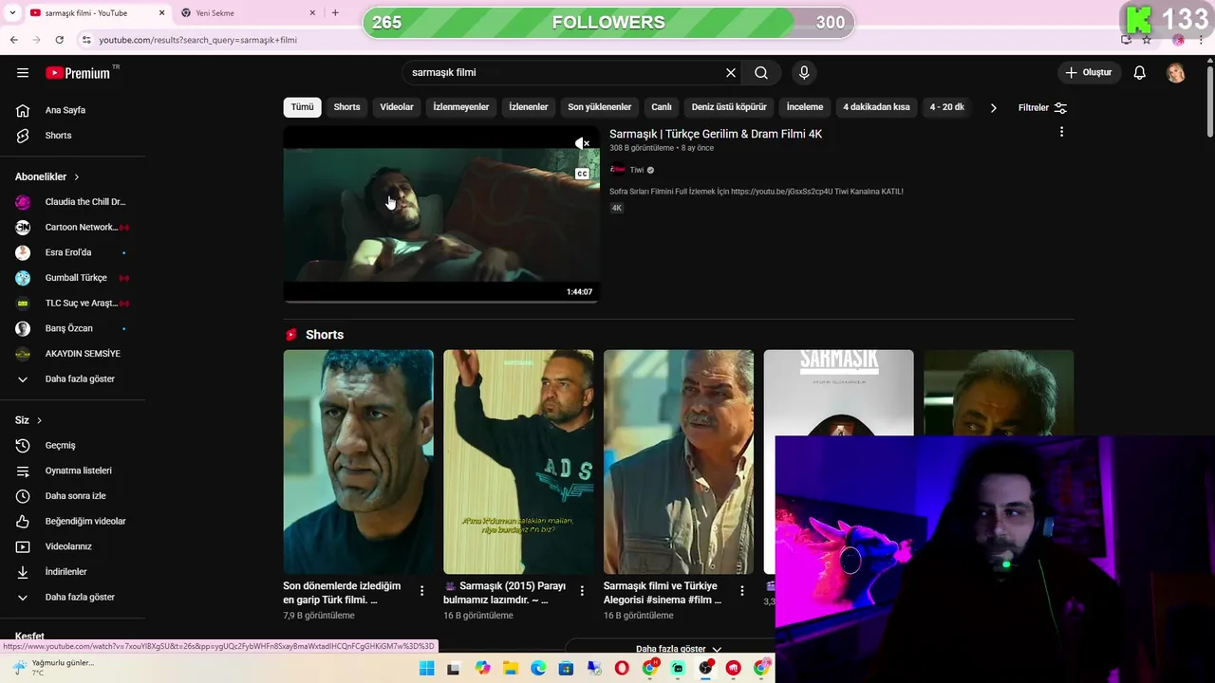Expand Daha fazla göster under Shorts

tap(678, 649)
